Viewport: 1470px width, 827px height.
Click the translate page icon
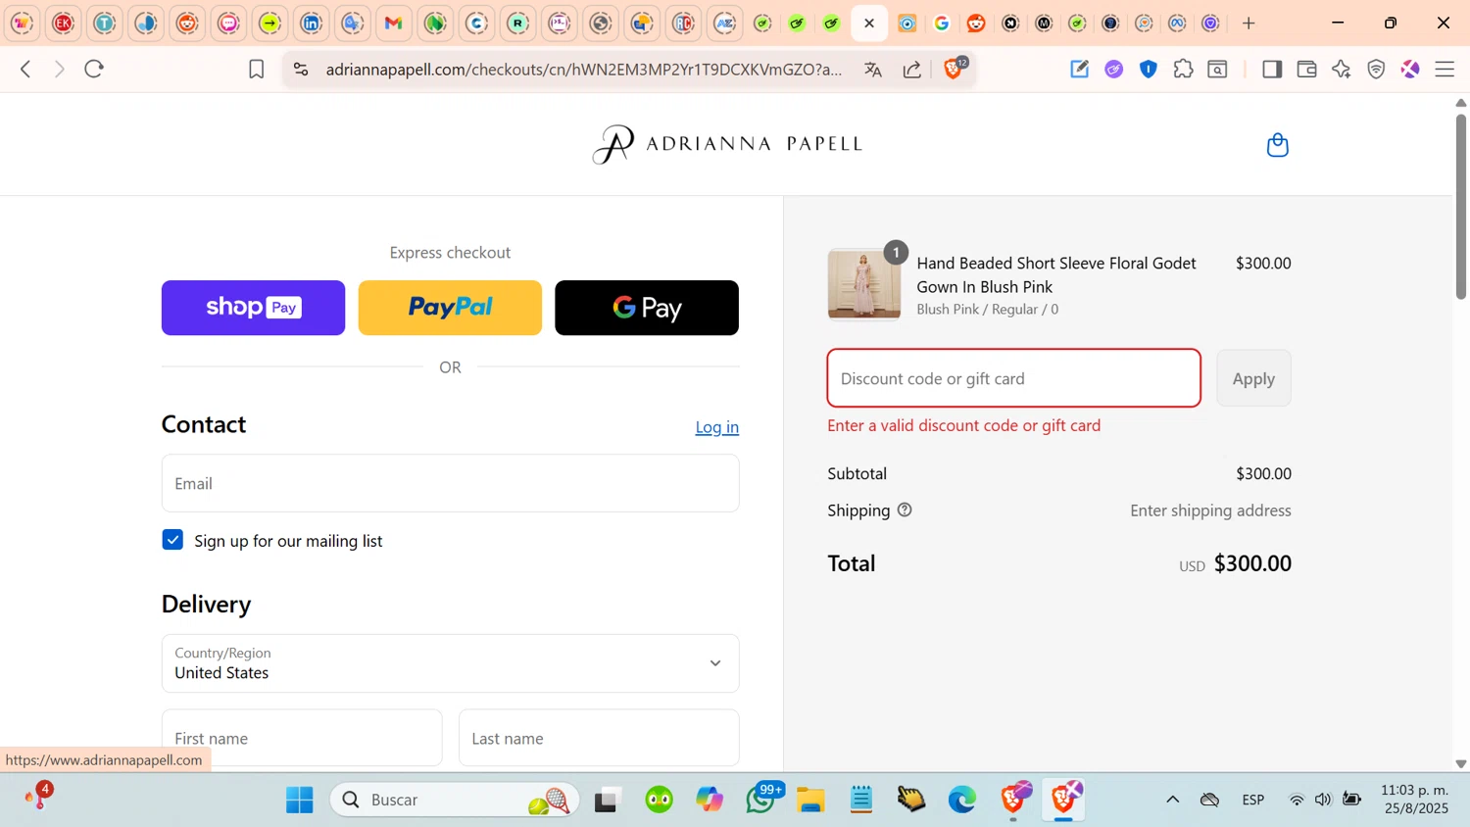click(x=872, y=69)
